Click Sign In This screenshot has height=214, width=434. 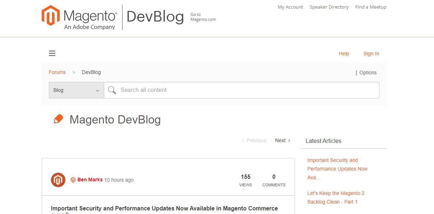click(x=371, y=53)
